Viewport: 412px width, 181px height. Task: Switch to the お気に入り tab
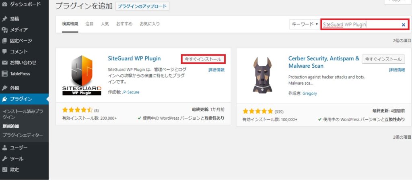[x=150, y=24]
